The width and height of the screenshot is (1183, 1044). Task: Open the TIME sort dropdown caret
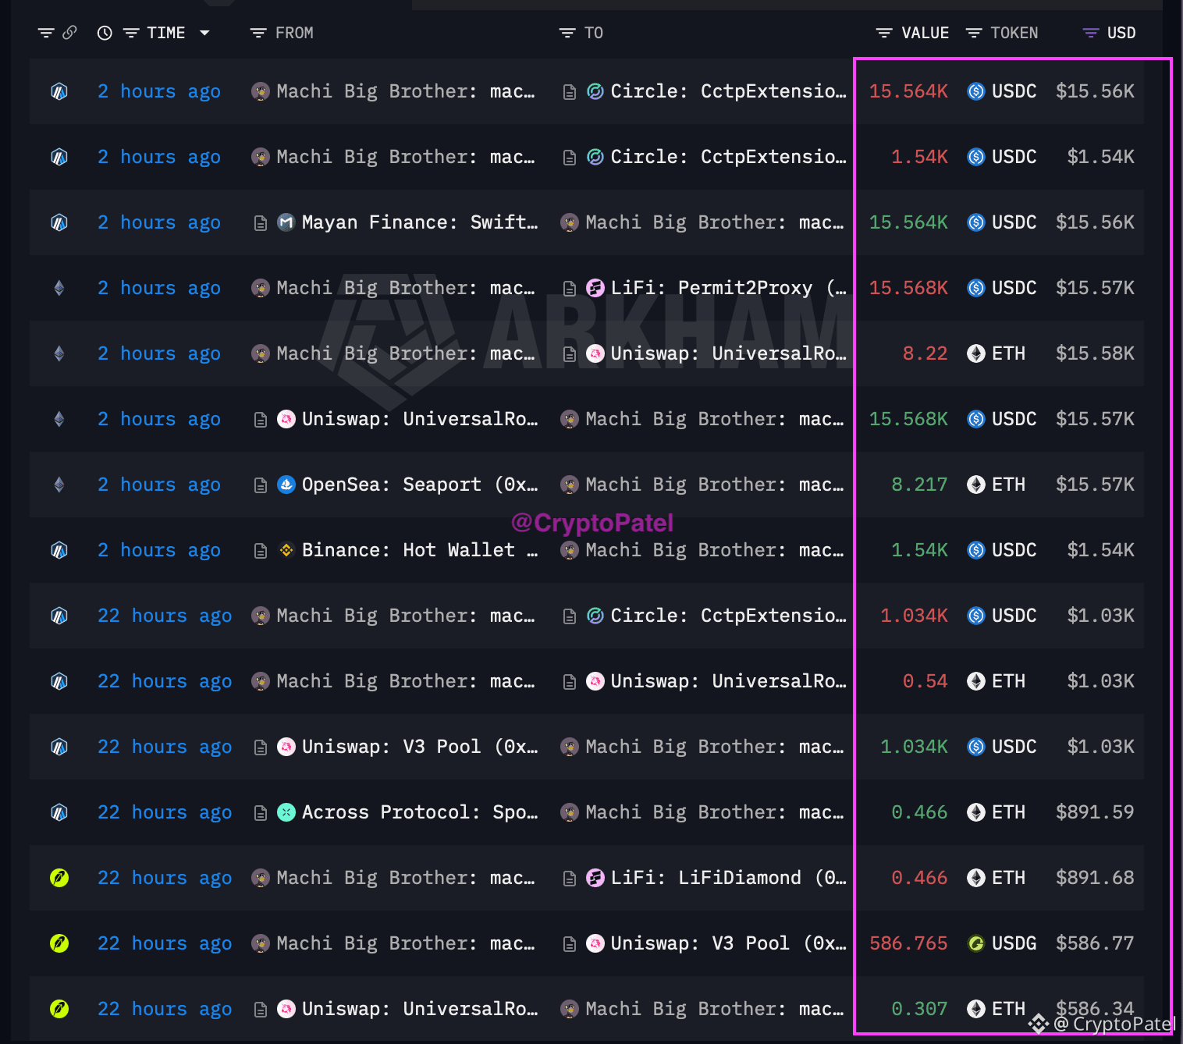[x=204, y=33]
